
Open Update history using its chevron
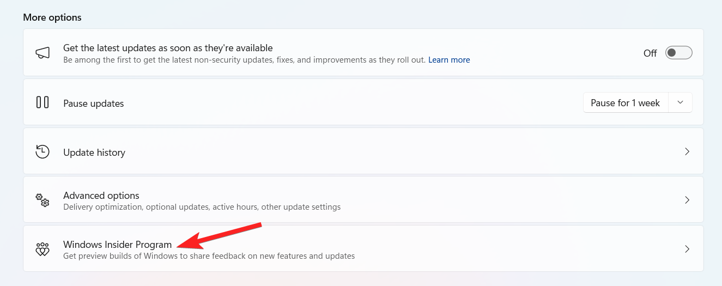coord(687,151)
